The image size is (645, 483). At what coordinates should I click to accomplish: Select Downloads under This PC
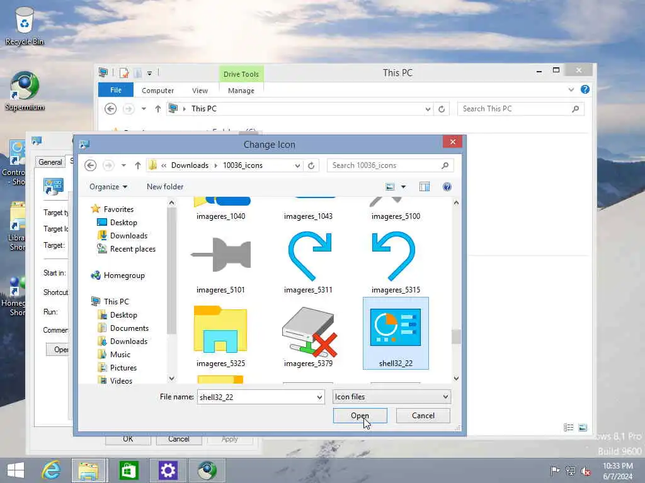pos(128,341)
